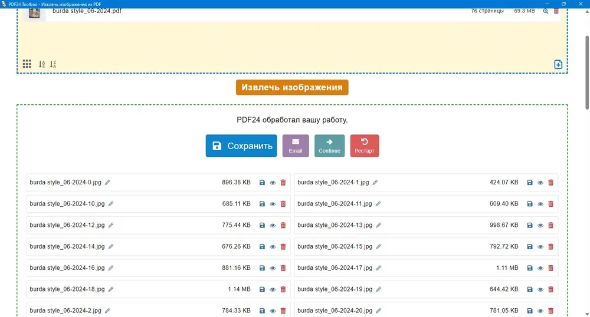Sort files descending Z to A
Screen dimensions: 590x317
pyautogui.click(x=53, y=64)
